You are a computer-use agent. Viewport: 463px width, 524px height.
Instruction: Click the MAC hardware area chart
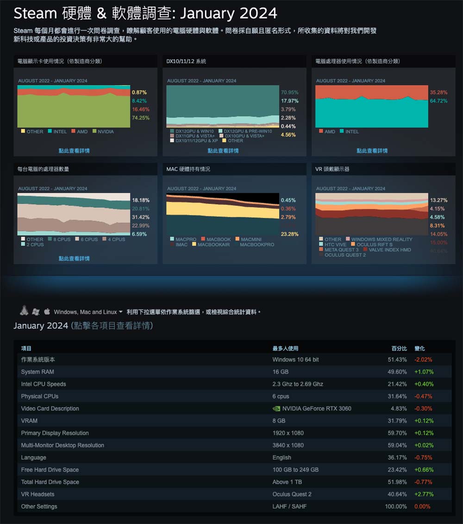[x=223, y=214]
